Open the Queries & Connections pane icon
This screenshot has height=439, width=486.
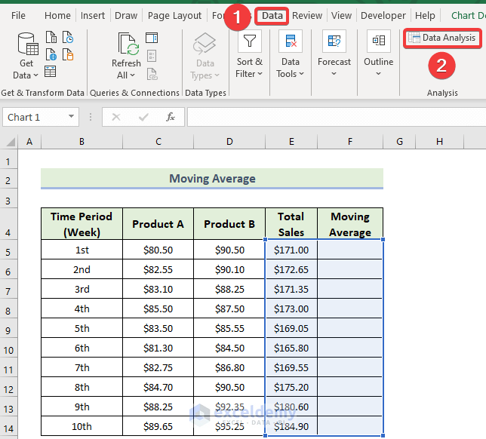[x=152, y=38]
